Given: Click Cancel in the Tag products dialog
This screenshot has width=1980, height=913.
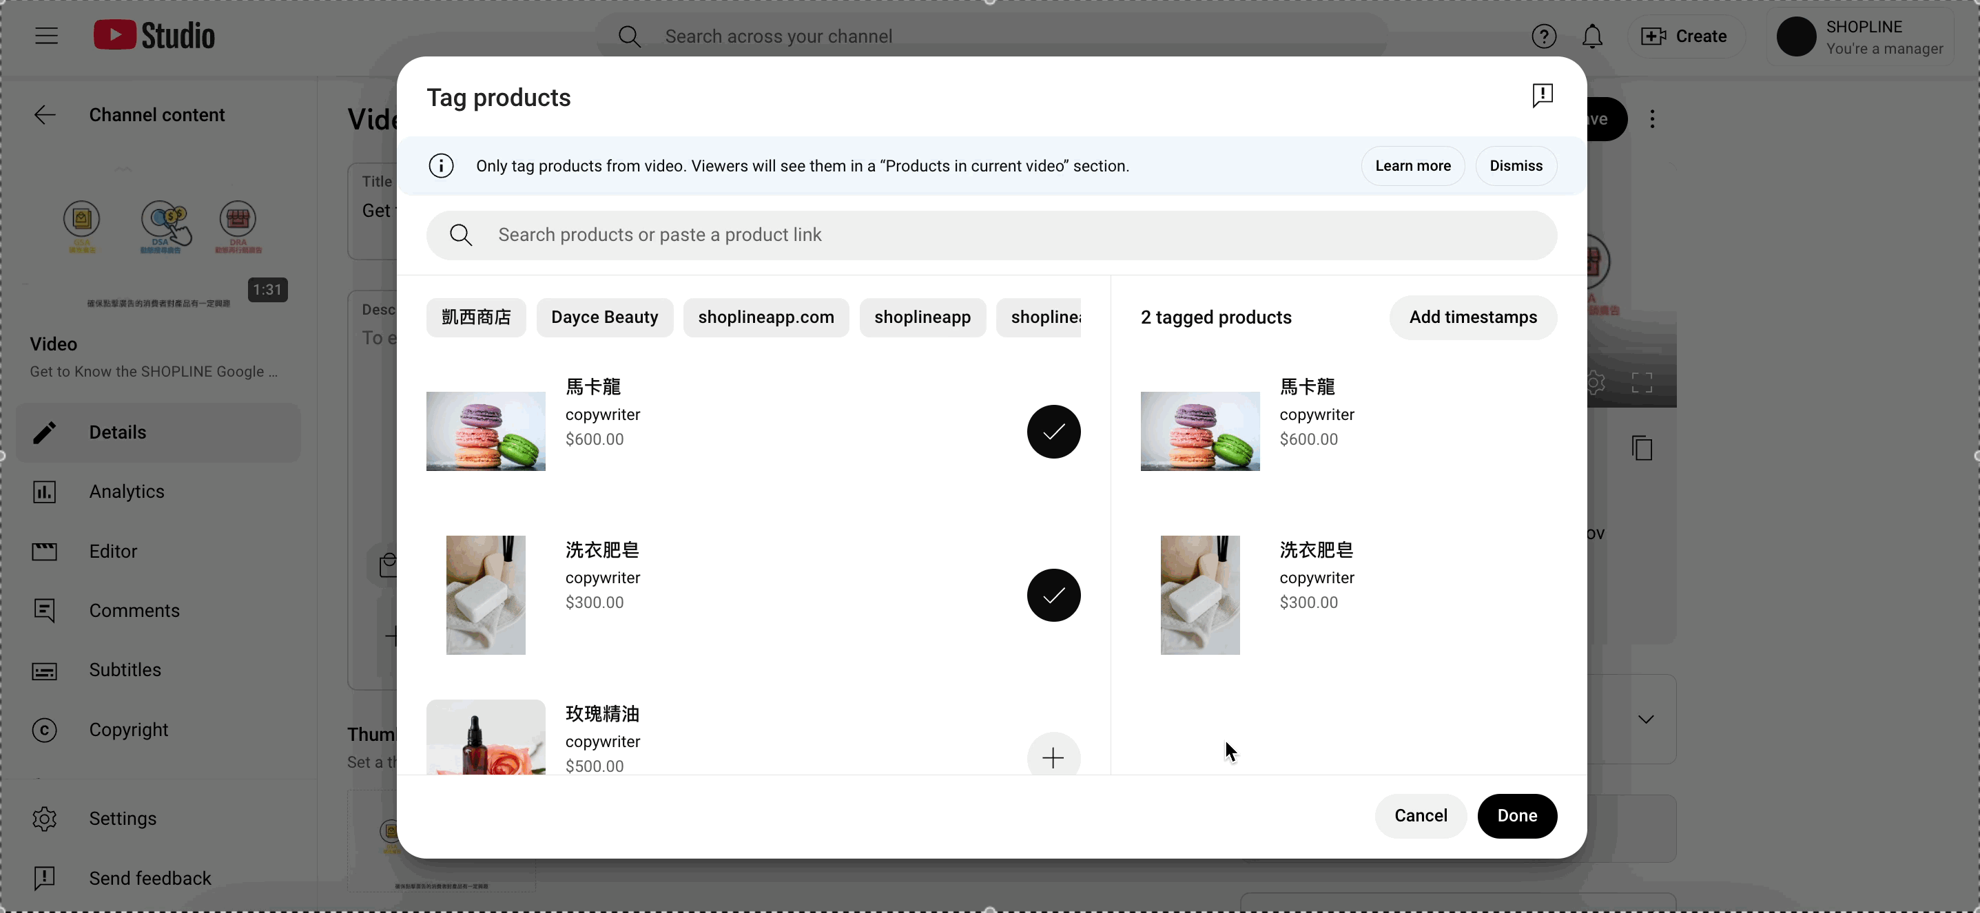Looking at the screenshot, I should (1421, 816).
